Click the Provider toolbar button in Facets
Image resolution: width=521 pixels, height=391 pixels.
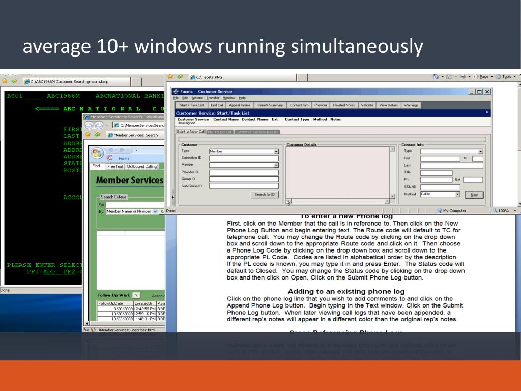click(321, 105)
